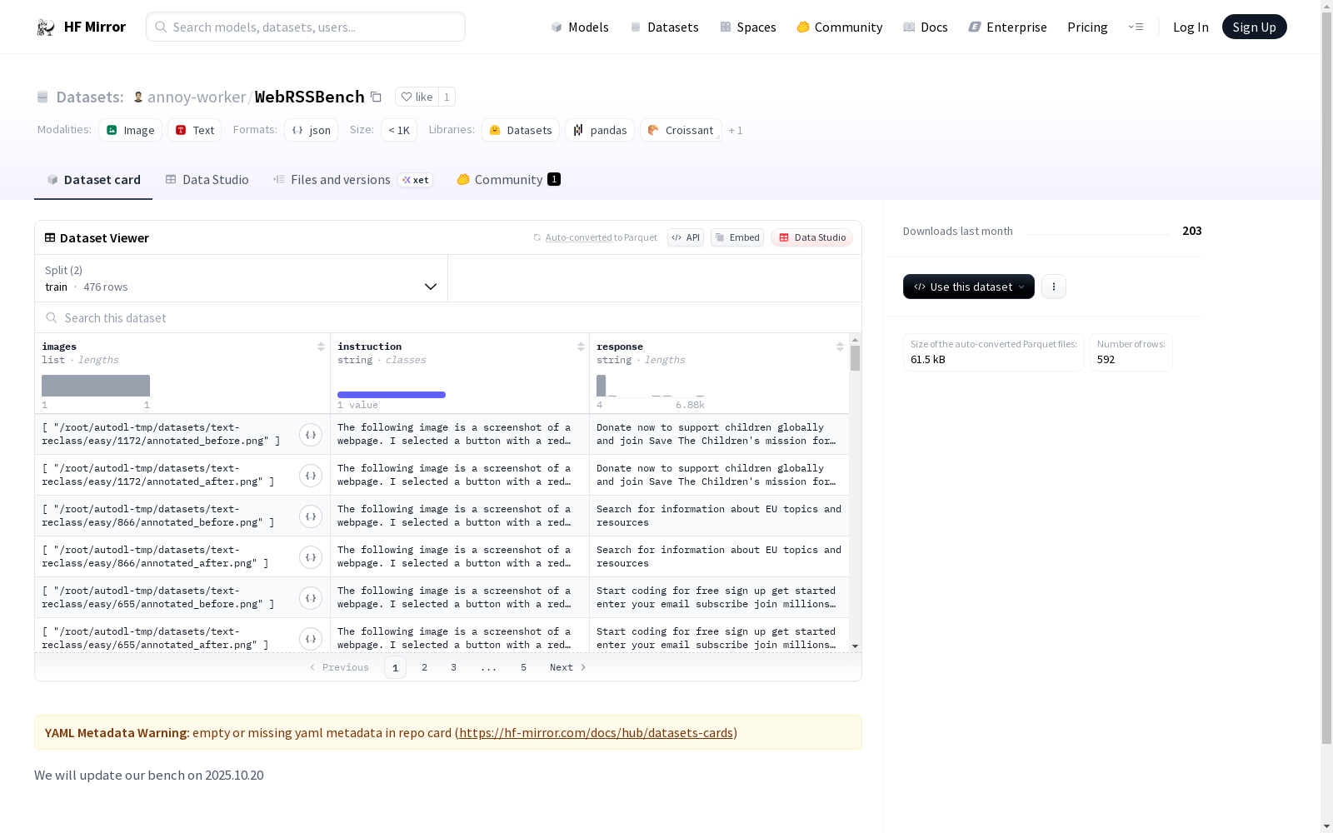Expand JSON for 866/annotated_before.png row
This screenshot has height=833, width=1333.
click(x=311, y=516)
